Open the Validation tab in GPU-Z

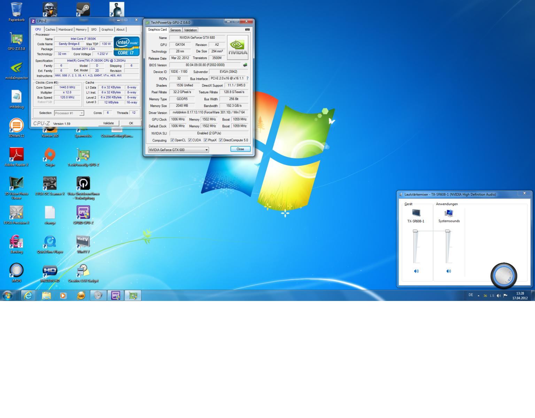coord(191,30)
